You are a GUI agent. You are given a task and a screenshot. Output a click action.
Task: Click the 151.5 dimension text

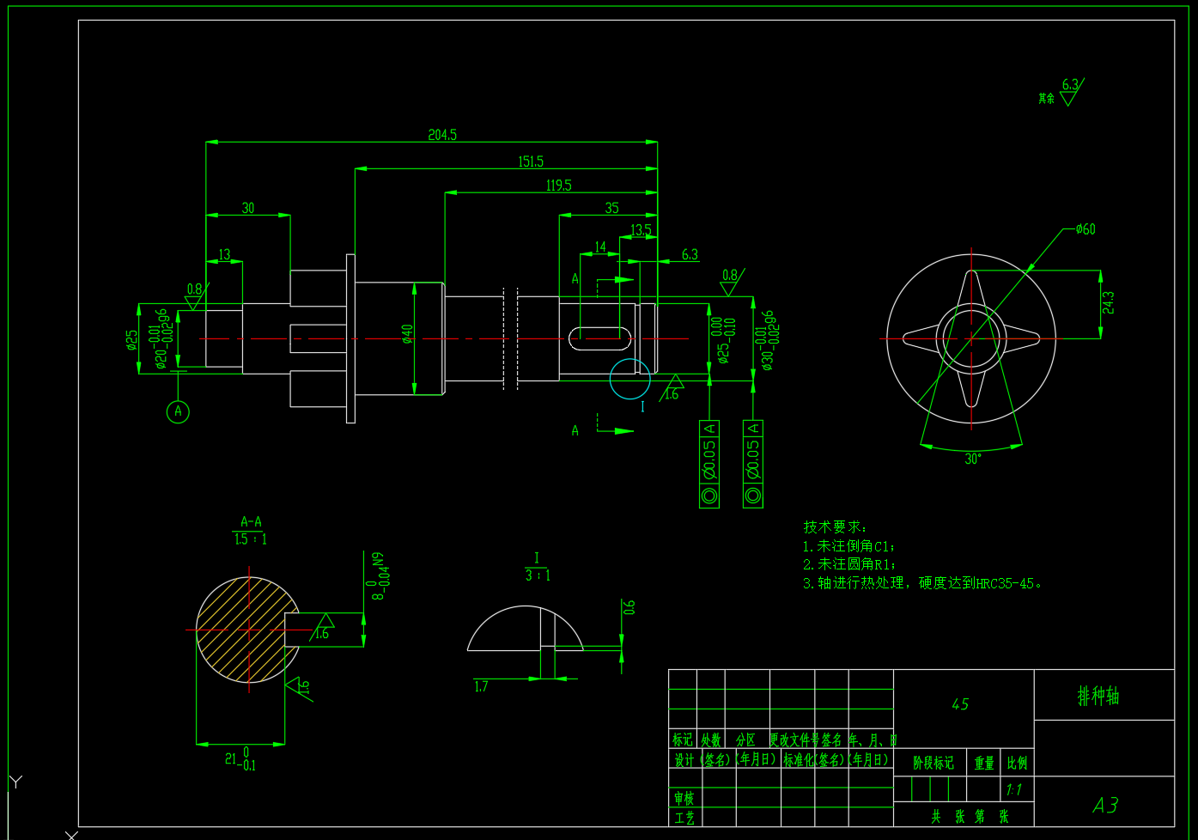[x=531, y=161]
